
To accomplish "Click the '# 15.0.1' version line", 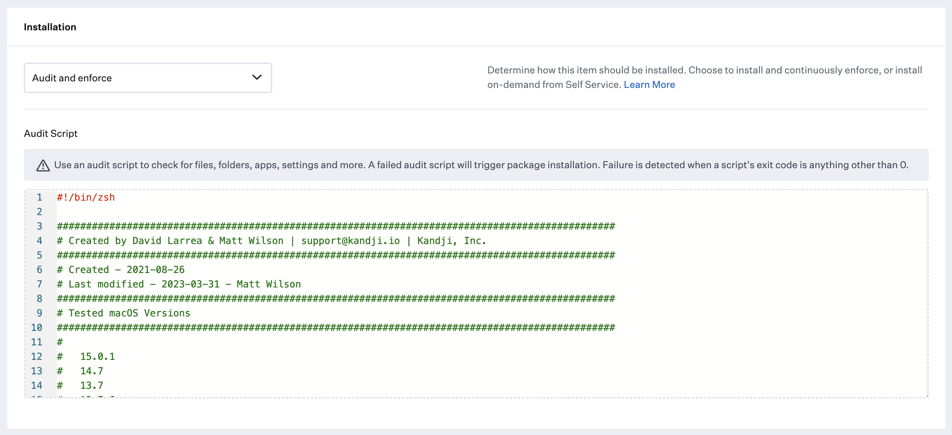I will 86,357.
